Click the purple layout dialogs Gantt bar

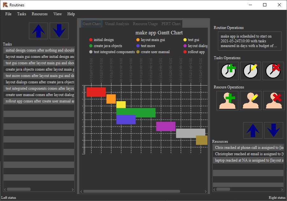pyautogui.click(x=166, y=126)
